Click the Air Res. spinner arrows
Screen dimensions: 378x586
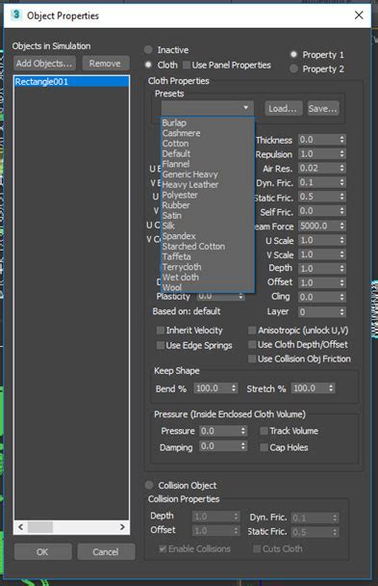(341, 168)
